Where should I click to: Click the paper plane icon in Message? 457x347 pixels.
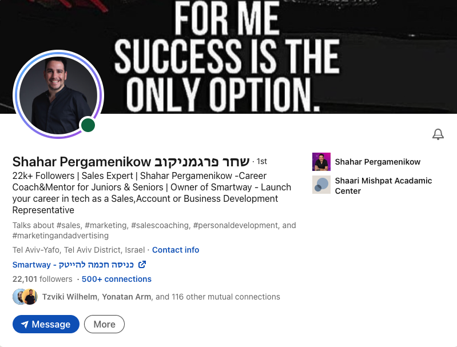[25, 324]
